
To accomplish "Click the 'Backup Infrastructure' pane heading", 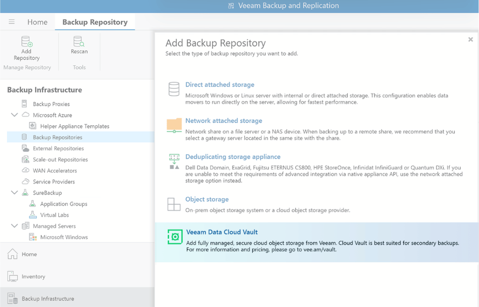I will coord(44,90).
